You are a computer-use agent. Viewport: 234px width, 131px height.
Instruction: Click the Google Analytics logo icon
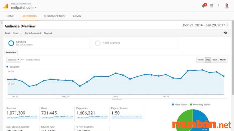click(x=6, y=6)
